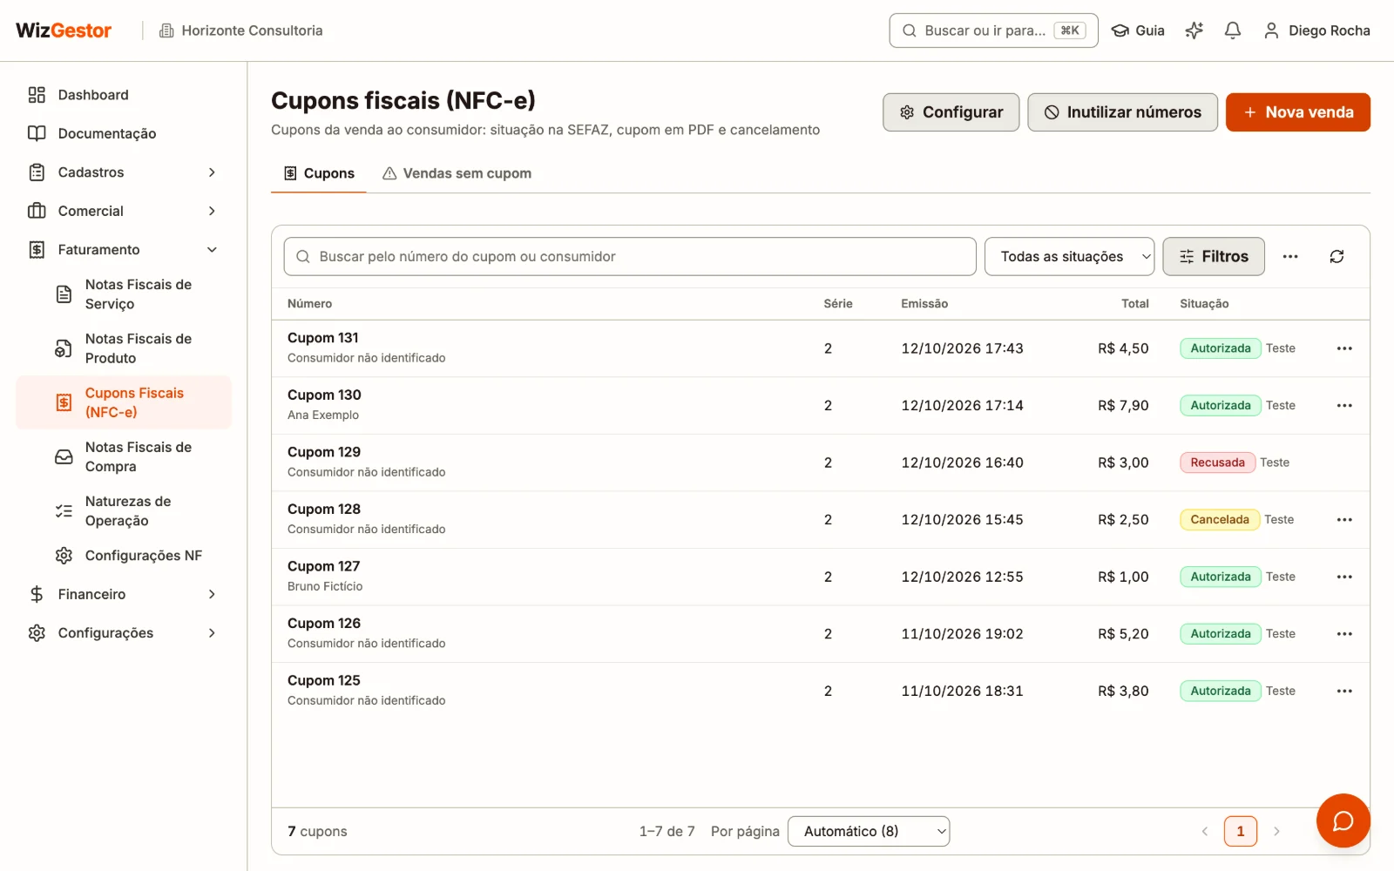Open Diego Rocha user menu
The image size is (1394, 871).
1316,30
